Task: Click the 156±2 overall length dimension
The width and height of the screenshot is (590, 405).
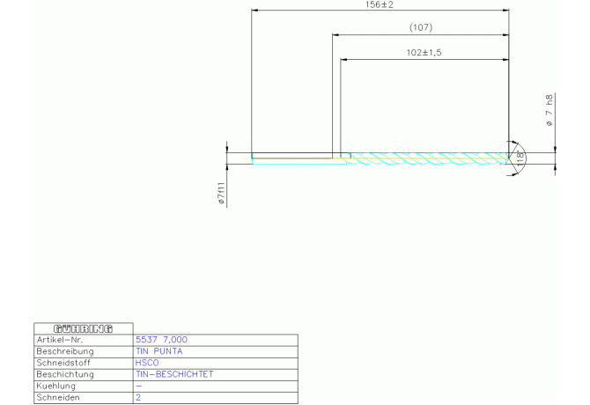Action: click(379, 5)
